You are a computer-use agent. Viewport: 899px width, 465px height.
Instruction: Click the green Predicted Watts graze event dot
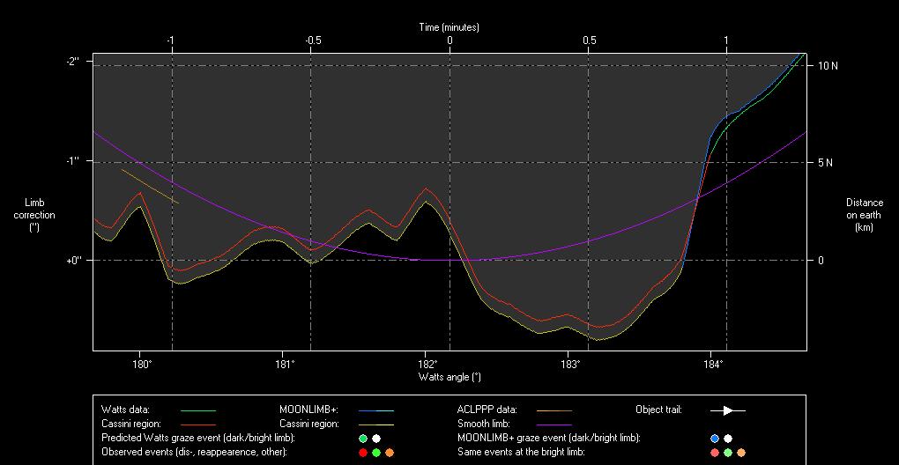[362, 439]
